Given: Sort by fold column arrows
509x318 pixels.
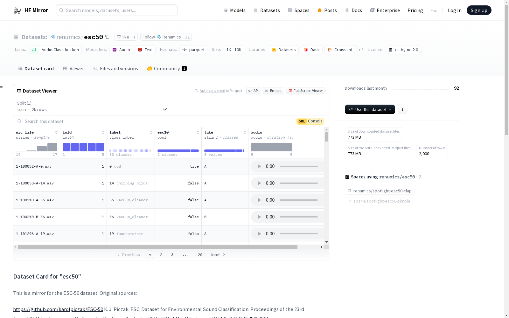Looking at the screenshot, I should (x=103, y=132).
